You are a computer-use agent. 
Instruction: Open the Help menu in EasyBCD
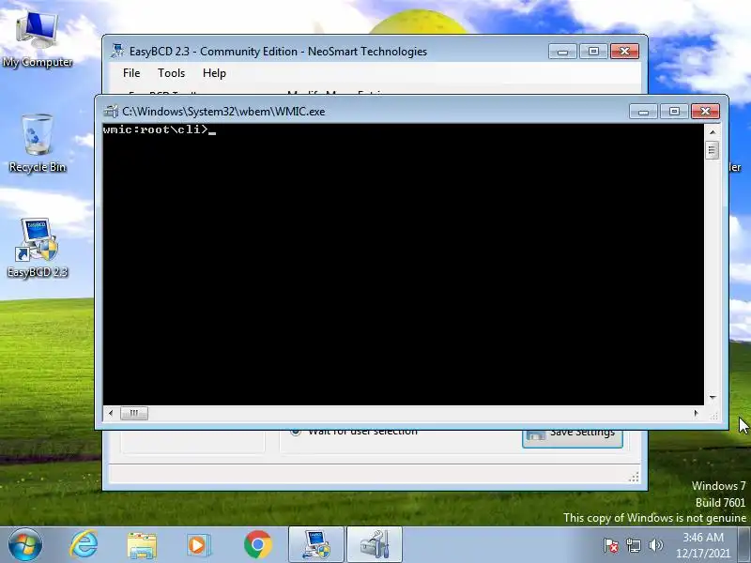pyautogui.click(x=214, y=73)
